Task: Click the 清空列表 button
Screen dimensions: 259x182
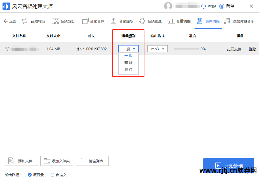Action: pos(92,161)
